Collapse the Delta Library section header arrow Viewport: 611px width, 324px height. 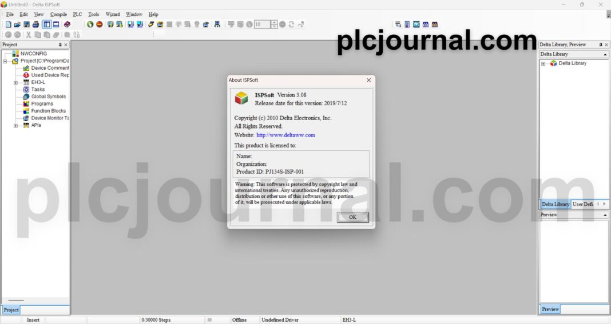(x=605, y=54)
